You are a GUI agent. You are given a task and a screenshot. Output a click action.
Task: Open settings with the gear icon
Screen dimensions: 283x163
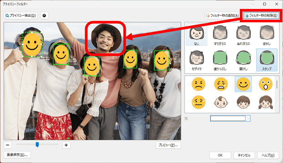click(44, 16)
